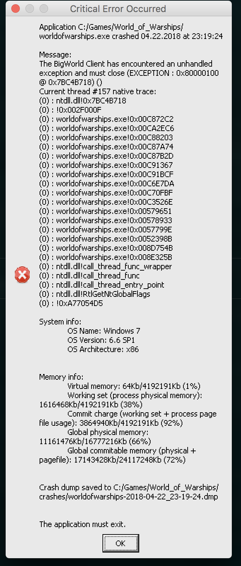Click the ntdll.dll!call_thread_entry_point line
The image size is (241, 566).
tap(102, 285)
